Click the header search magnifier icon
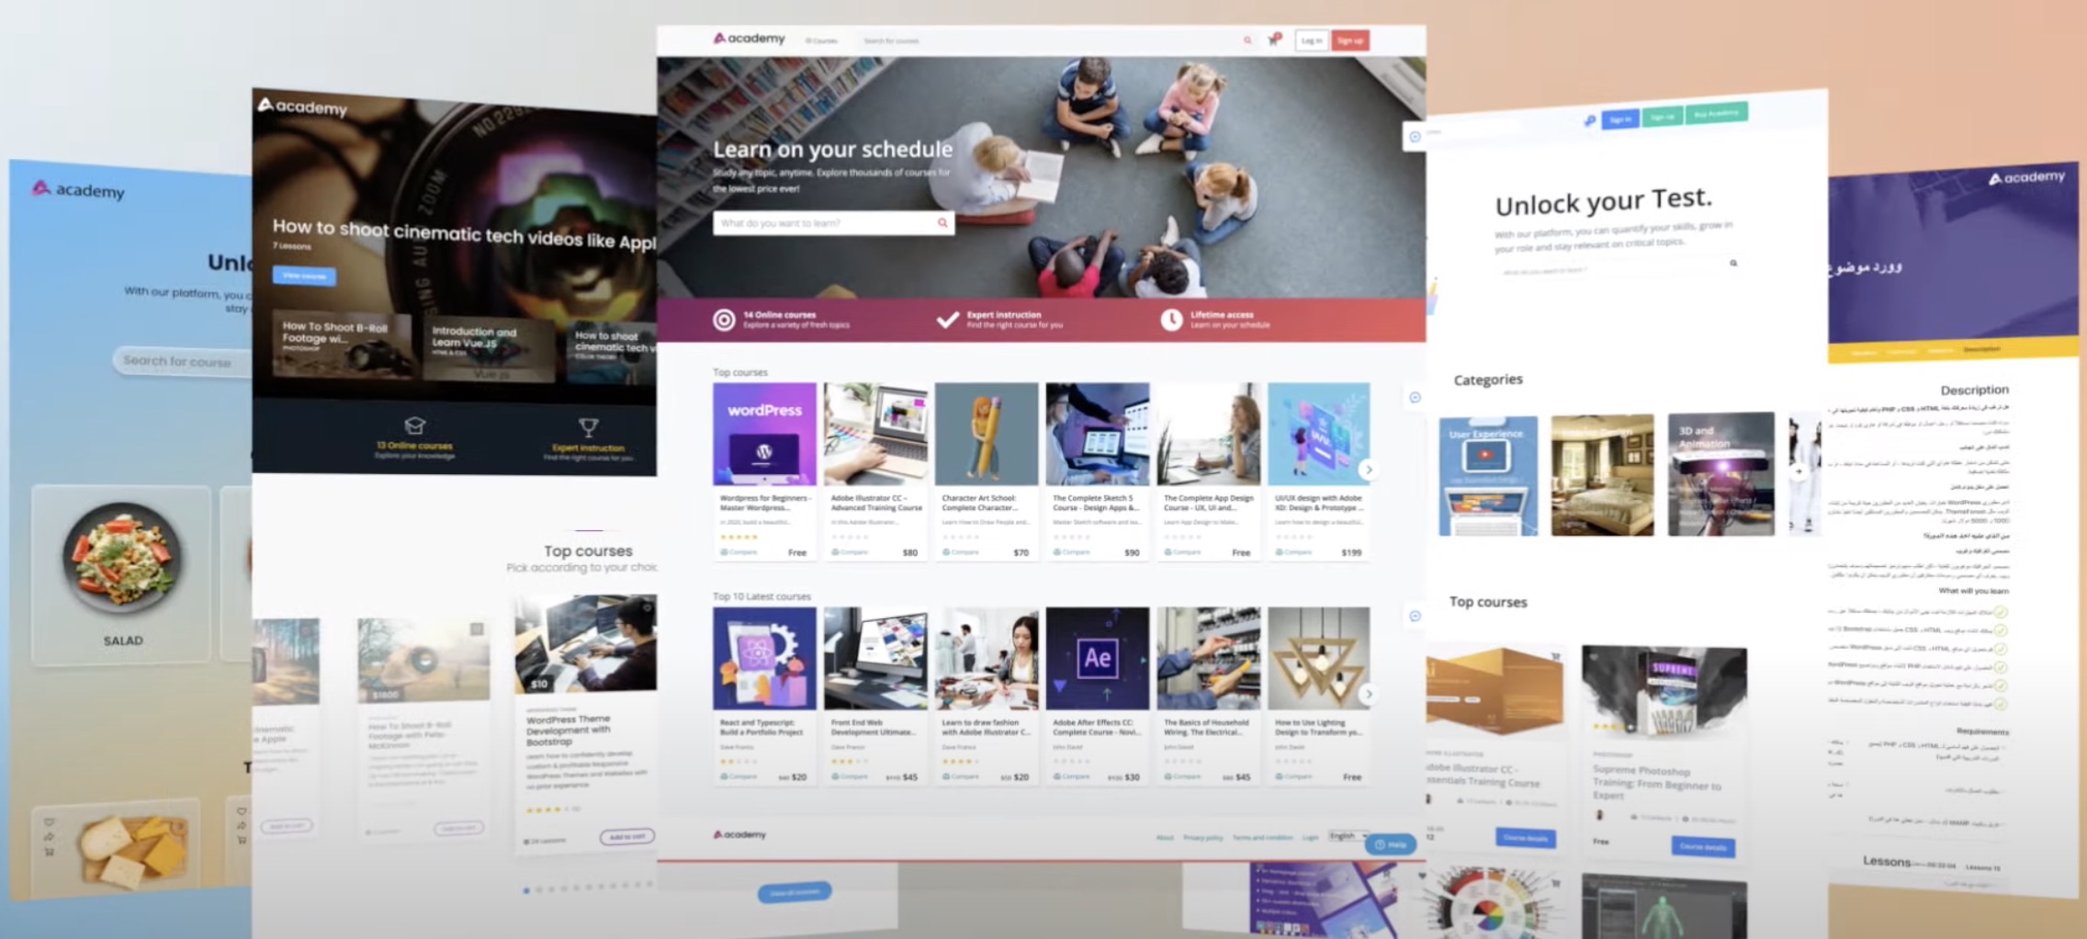The width and height of the screenshot is (2087, 939). 1247,40
